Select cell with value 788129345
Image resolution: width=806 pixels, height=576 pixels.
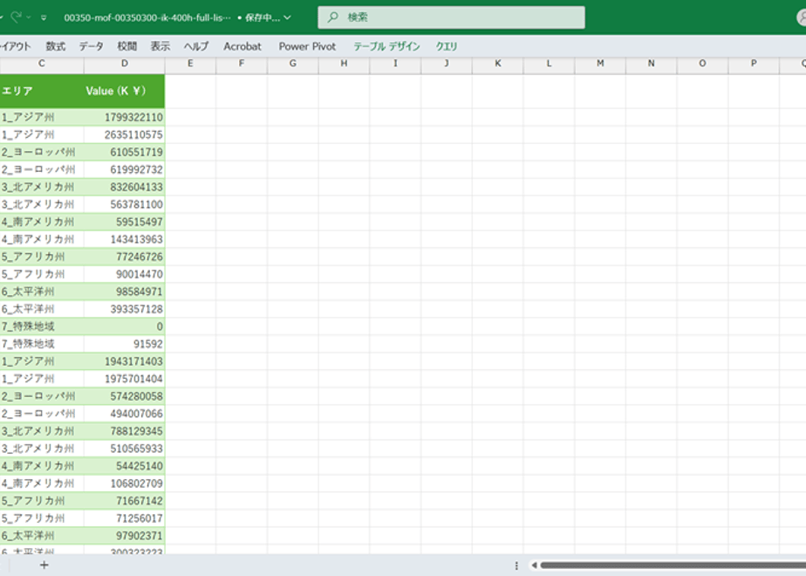click(125, 431)
